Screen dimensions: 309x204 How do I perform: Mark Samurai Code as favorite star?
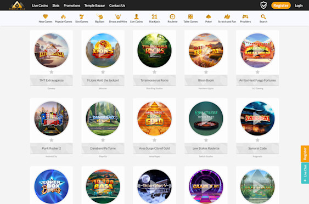click(x=257, y=140)
